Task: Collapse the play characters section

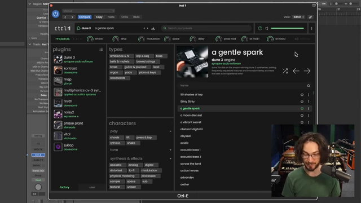Action: coord(170,131)
